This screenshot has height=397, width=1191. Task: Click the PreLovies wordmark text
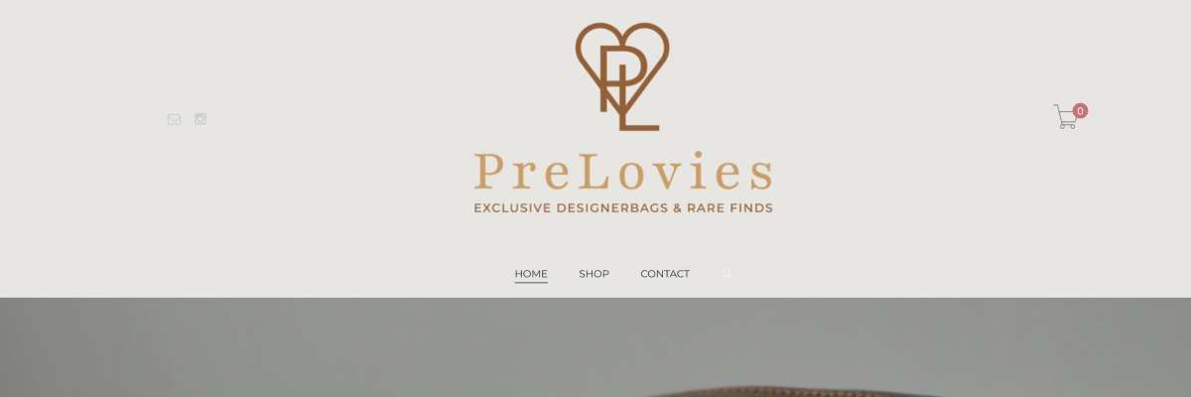(623, 172)
